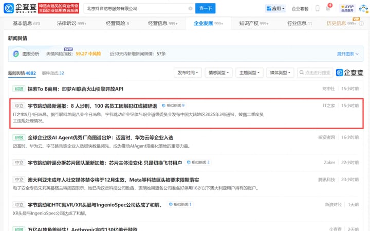The height and width of the screenshot is (231, 370).
Task: Open the 应用 apps dropdown
Action: [275, 9]
